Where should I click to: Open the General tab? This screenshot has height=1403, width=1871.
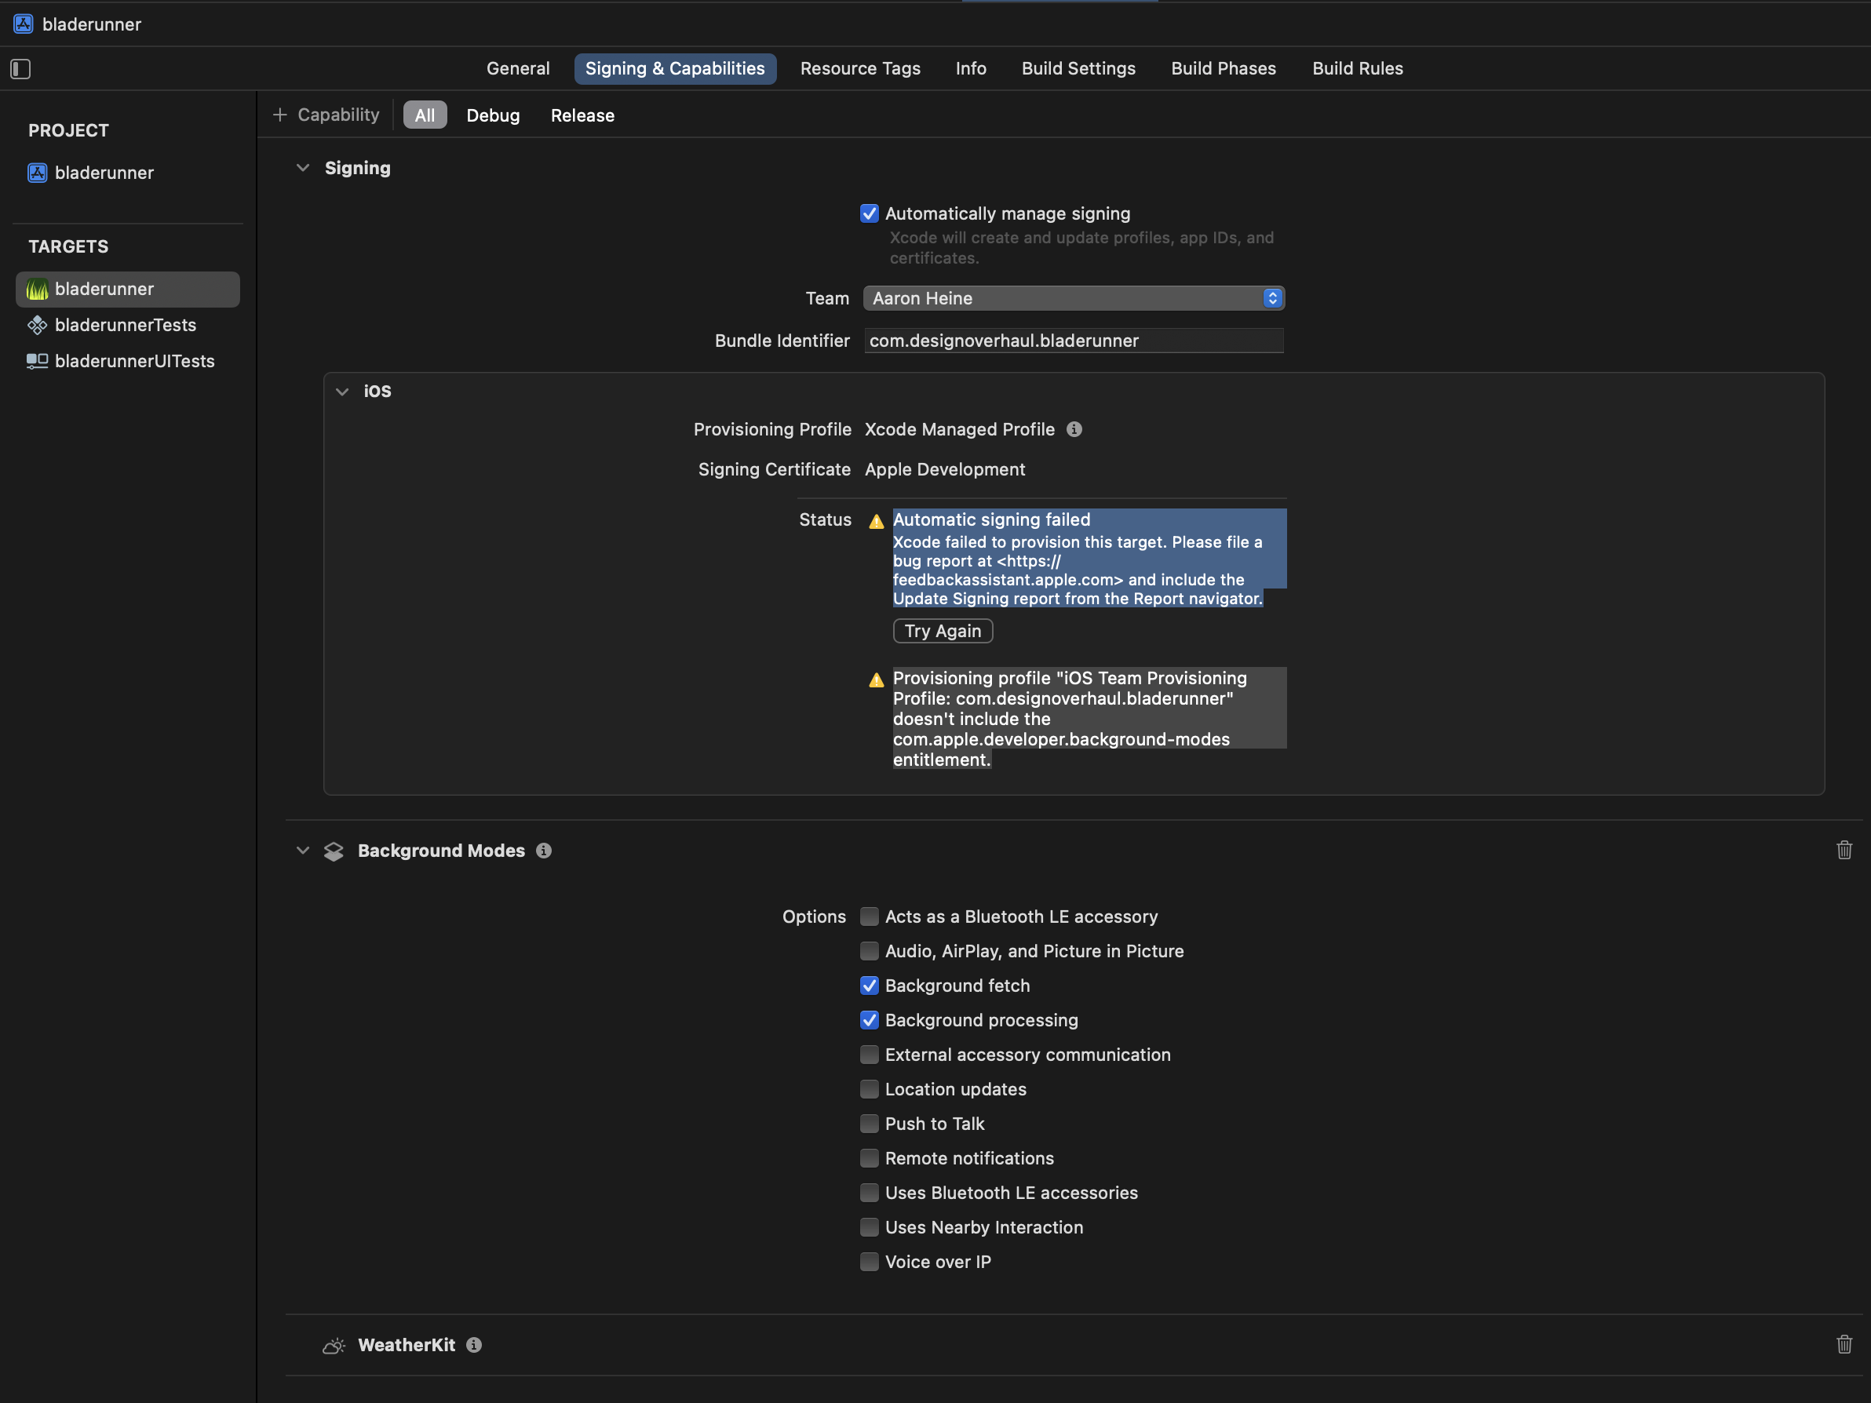click(x=518, y=68)
